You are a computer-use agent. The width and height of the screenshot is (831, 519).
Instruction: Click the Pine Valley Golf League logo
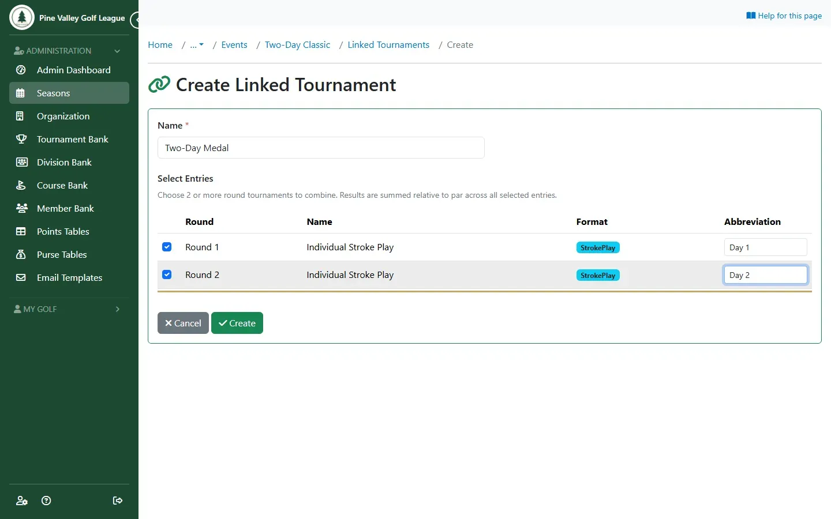pyautogui.click(x=22, y=17)
